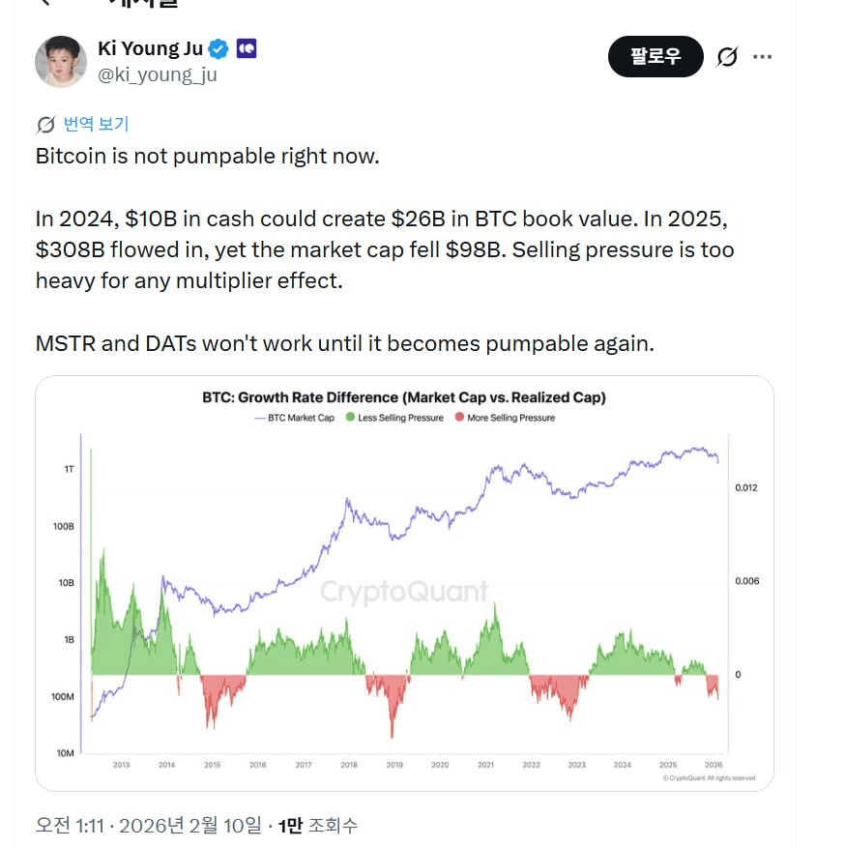
Task: Click the 1만 조회수 view count
Action: pos(318,825)
